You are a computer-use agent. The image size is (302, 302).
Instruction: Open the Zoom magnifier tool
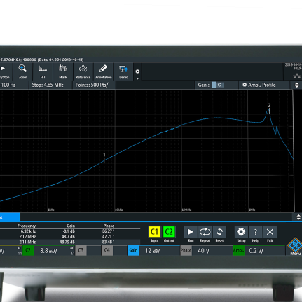tap(22, 71)
